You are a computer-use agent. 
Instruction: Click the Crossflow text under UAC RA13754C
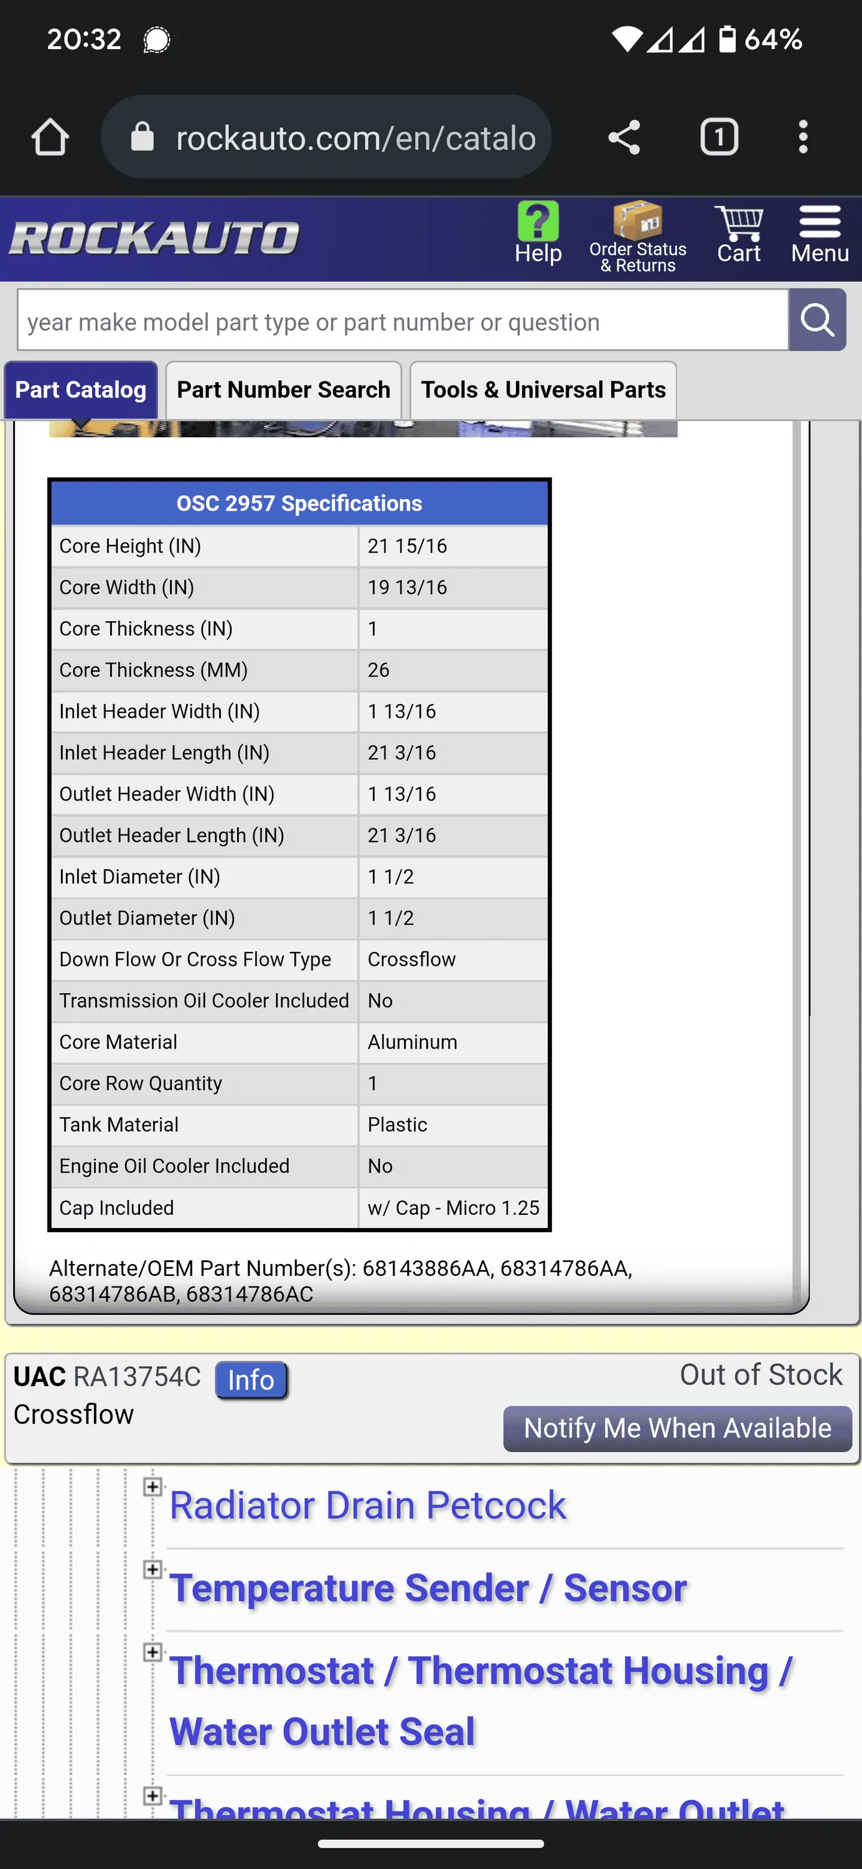pos(74,1414)
